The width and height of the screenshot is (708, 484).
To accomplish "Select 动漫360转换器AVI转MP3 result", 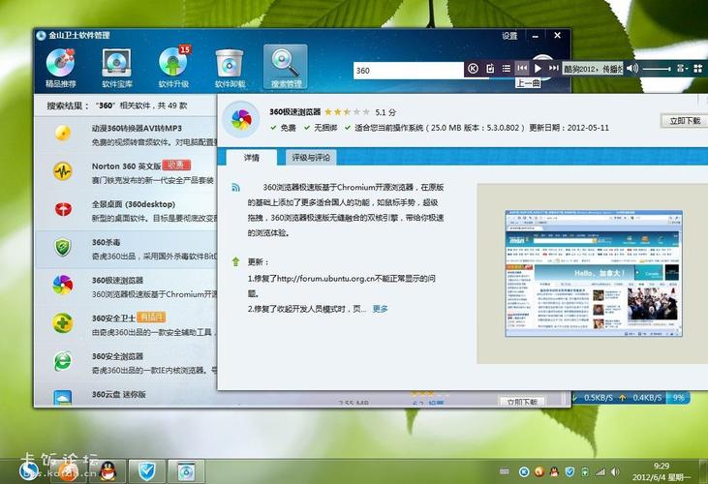I will tap(127, 135).
